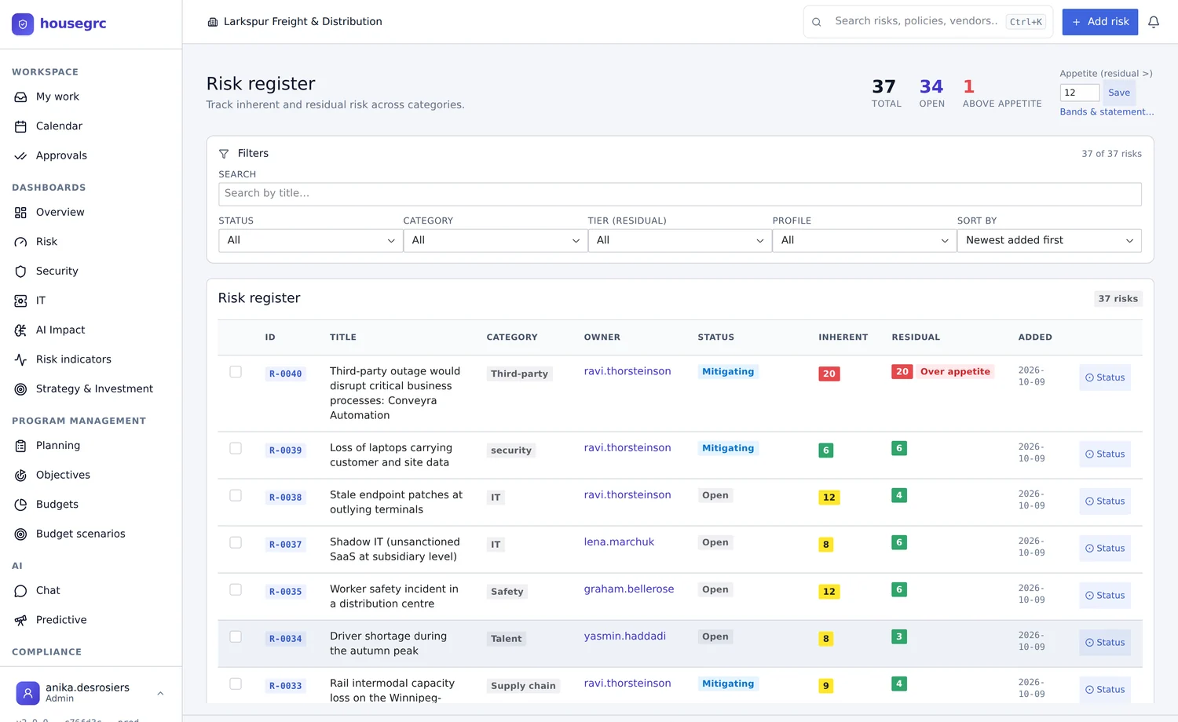Click the My work inbox icon
The image size is (1178, 722).
coord(20,97)
